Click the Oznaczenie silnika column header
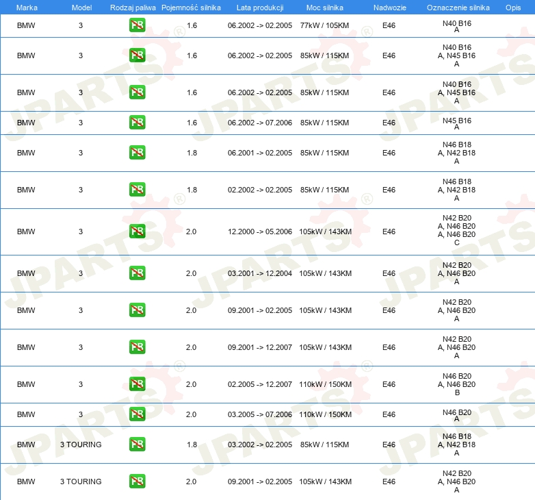Screen dimensions: 535x500 click(x=458, y=8)
